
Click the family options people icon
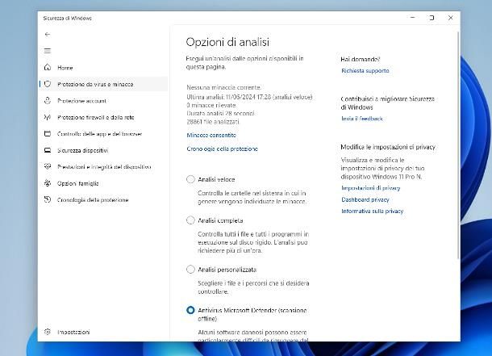[x=48, y=183]
